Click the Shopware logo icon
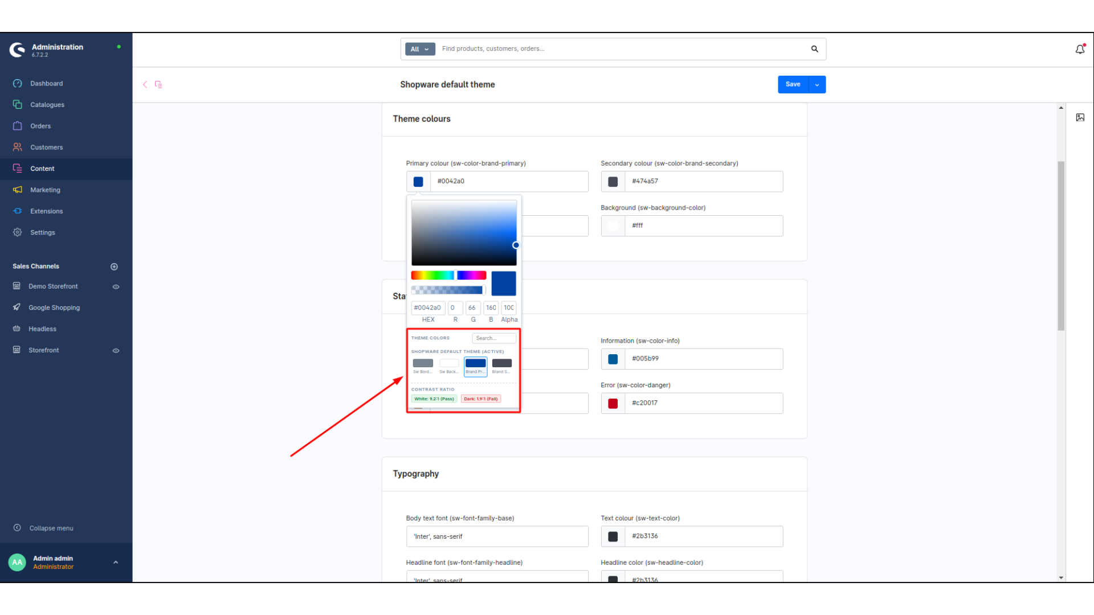Image resolution: width=1094 pixels, height=615 pixels. [x=17, y=50]
